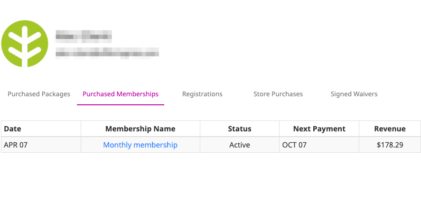Click the blurred customer email line
This screenshot has height=203, width=421.
point(107,53)
